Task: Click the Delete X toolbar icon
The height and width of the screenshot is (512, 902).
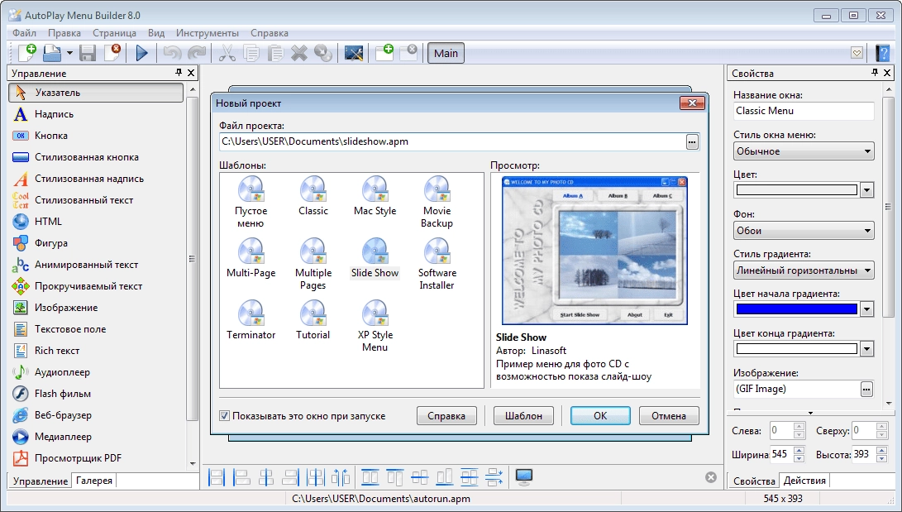Action: [299, 53]
